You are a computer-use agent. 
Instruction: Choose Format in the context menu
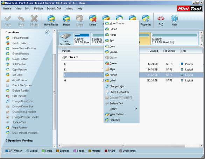point(121,75)
